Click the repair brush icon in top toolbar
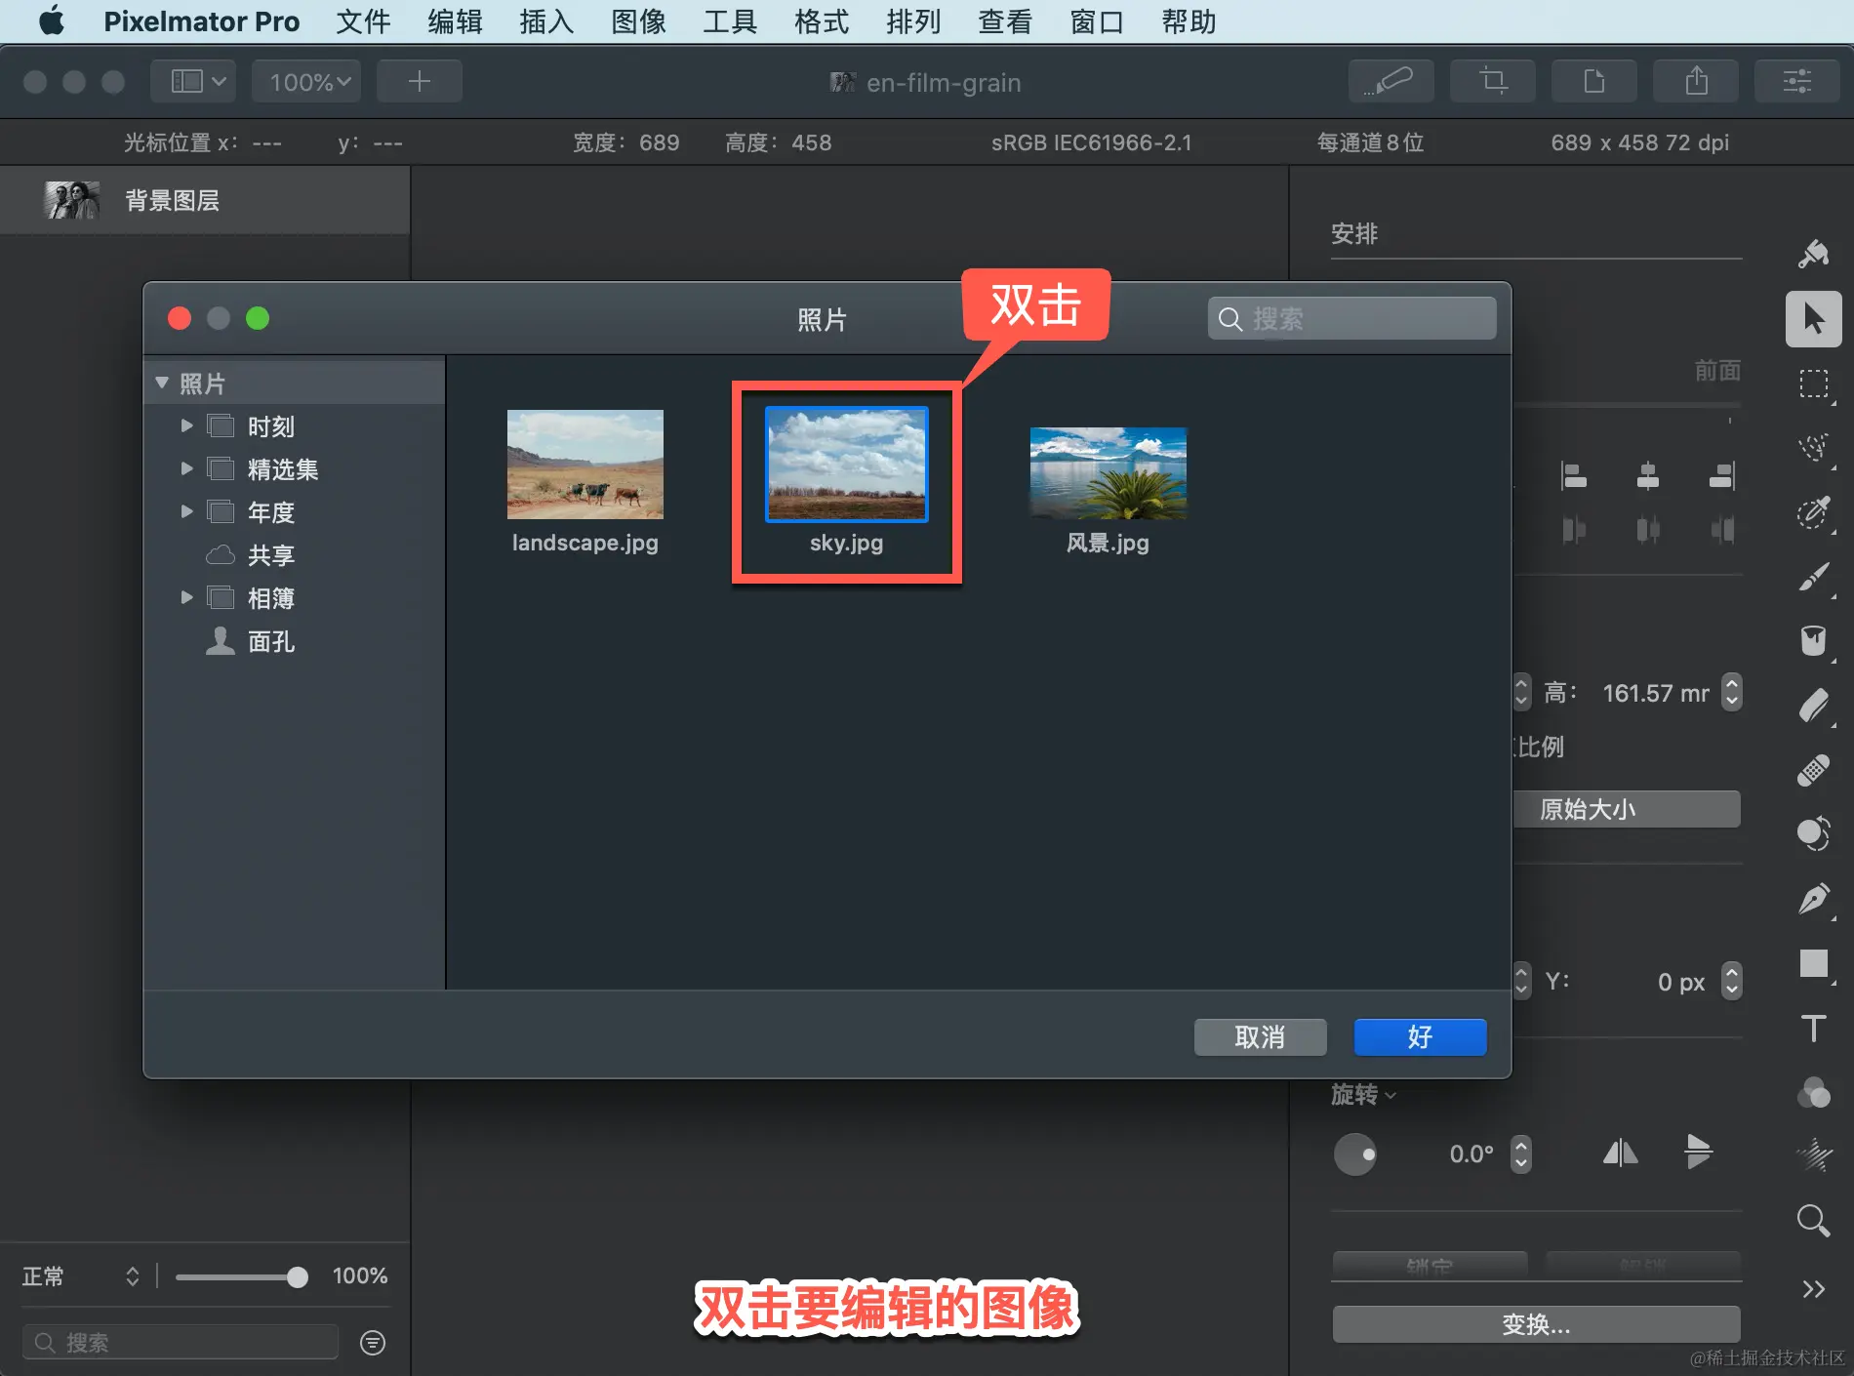Screen dimensions: 1854x1376 point(1391,81)
